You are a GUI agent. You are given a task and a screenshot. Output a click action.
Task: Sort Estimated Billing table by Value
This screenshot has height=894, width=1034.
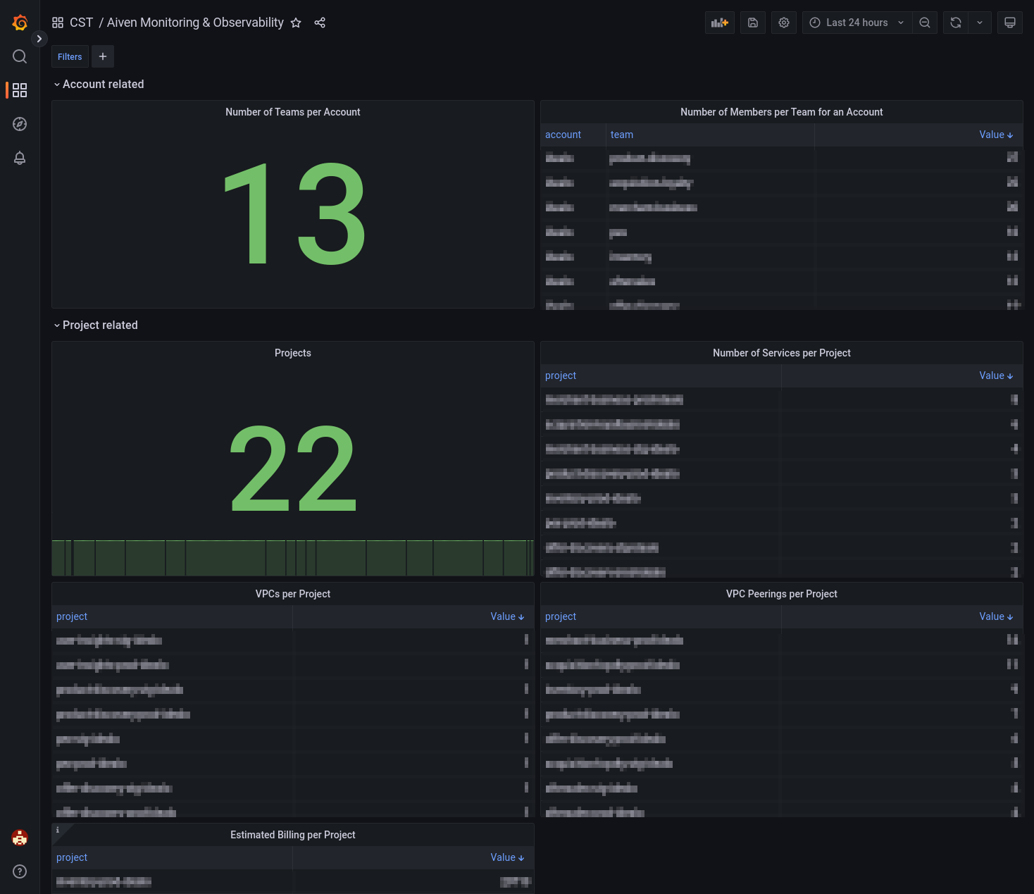click(507, 857)
